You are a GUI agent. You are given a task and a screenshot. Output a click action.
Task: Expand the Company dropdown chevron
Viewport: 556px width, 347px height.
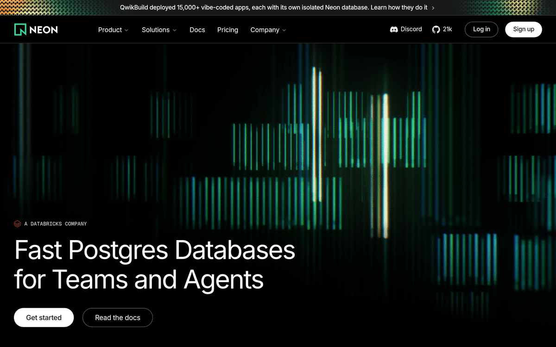pyautogui.click(x=284, y=30)
